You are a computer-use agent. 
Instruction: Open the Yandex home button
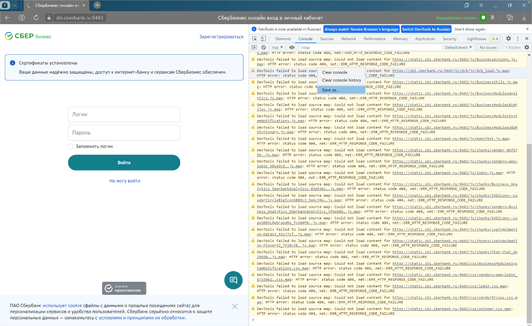22,17
